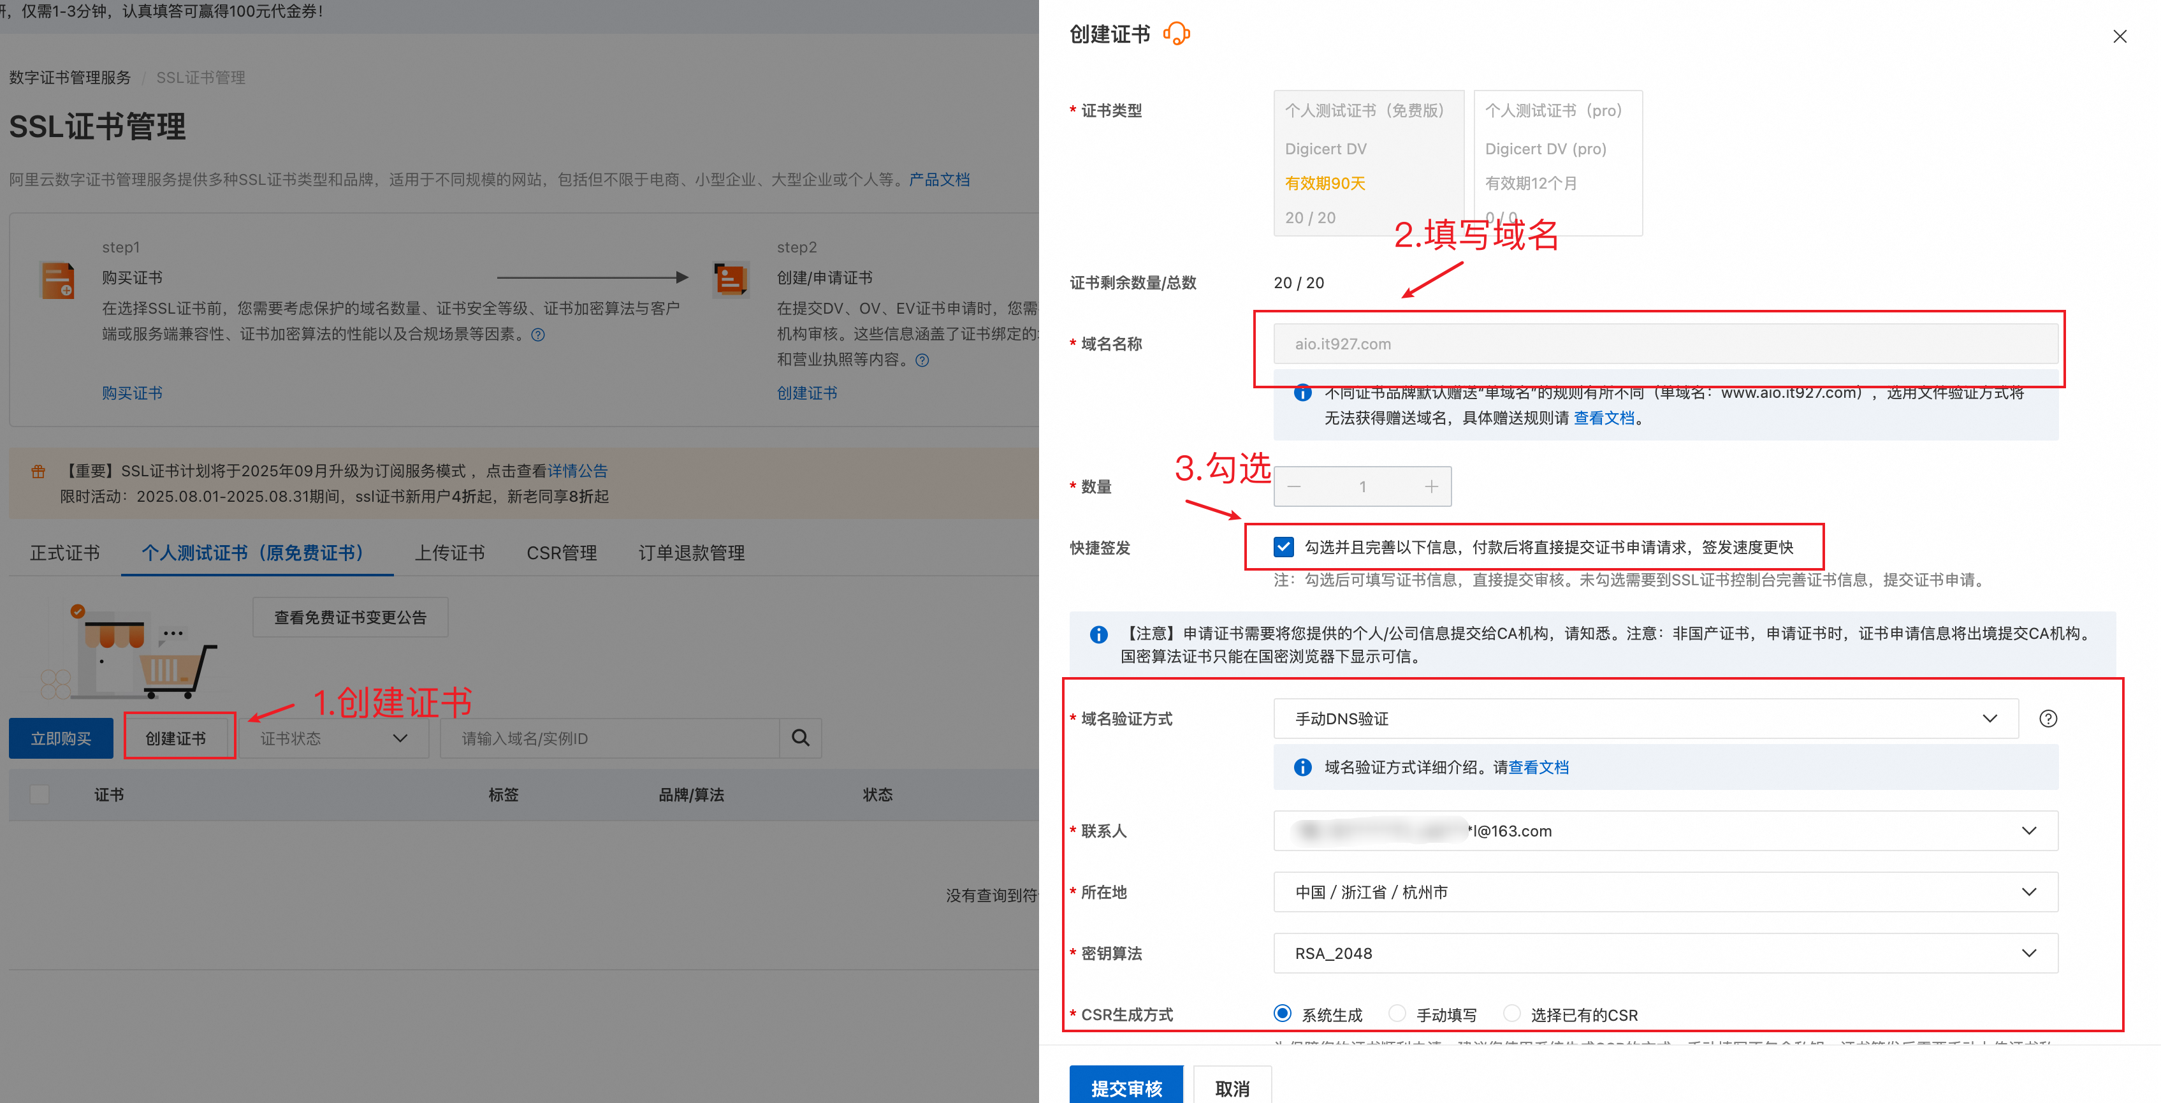Image resolution: width=2161 pixels, height=1103 pixels.
Task: Switch to 订单退款管理 tab
Action: pos(691,553)
